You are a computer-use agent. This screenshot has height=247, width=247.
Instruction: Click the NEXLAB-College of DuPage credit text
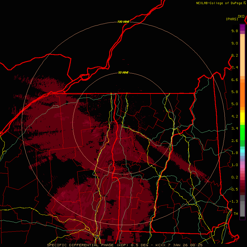(x=219, y=3)
